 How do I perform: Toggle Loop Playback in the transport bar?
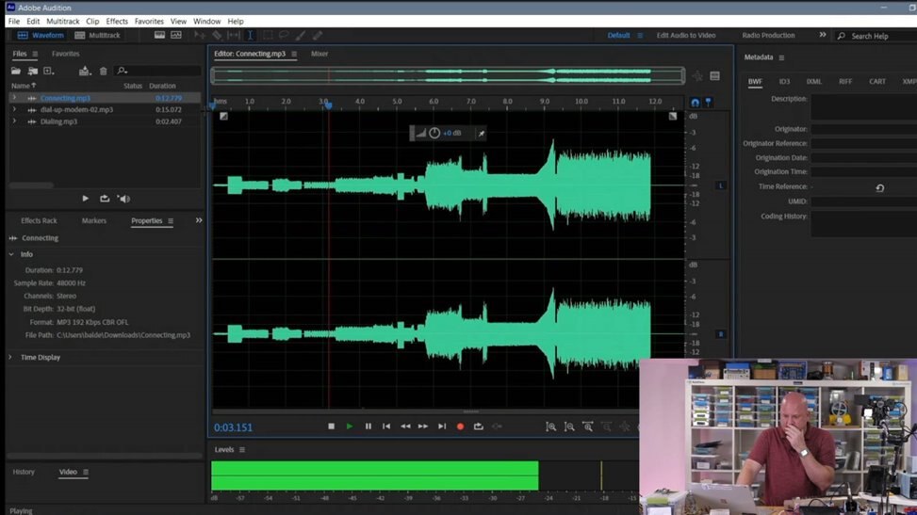click(x=479, y=426)
